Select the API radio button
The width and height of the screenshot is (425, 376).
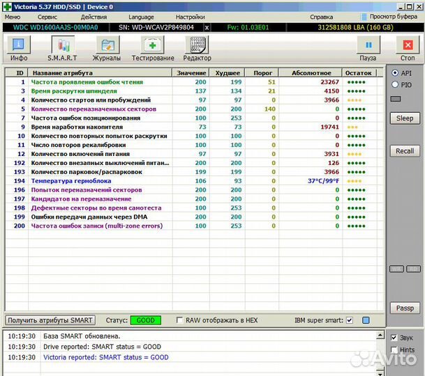(x=395, y=72)
